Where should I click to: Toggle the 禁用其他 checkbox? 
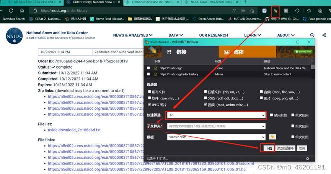271,115
